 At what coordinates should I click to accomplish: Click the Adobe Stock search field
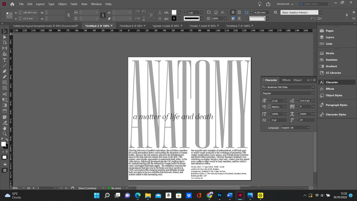pos(314,4)
